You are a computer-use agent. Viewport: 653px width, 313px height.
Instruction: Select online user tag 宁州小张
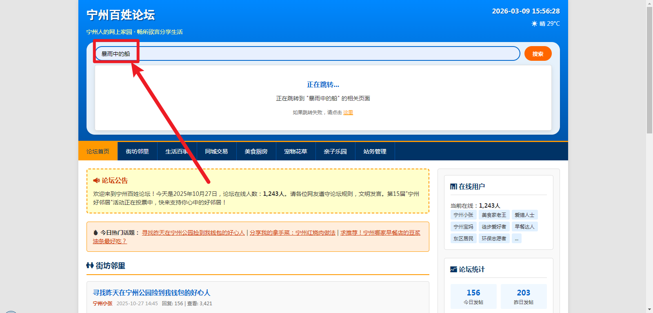pyautogui.click(x=464, y=215)
